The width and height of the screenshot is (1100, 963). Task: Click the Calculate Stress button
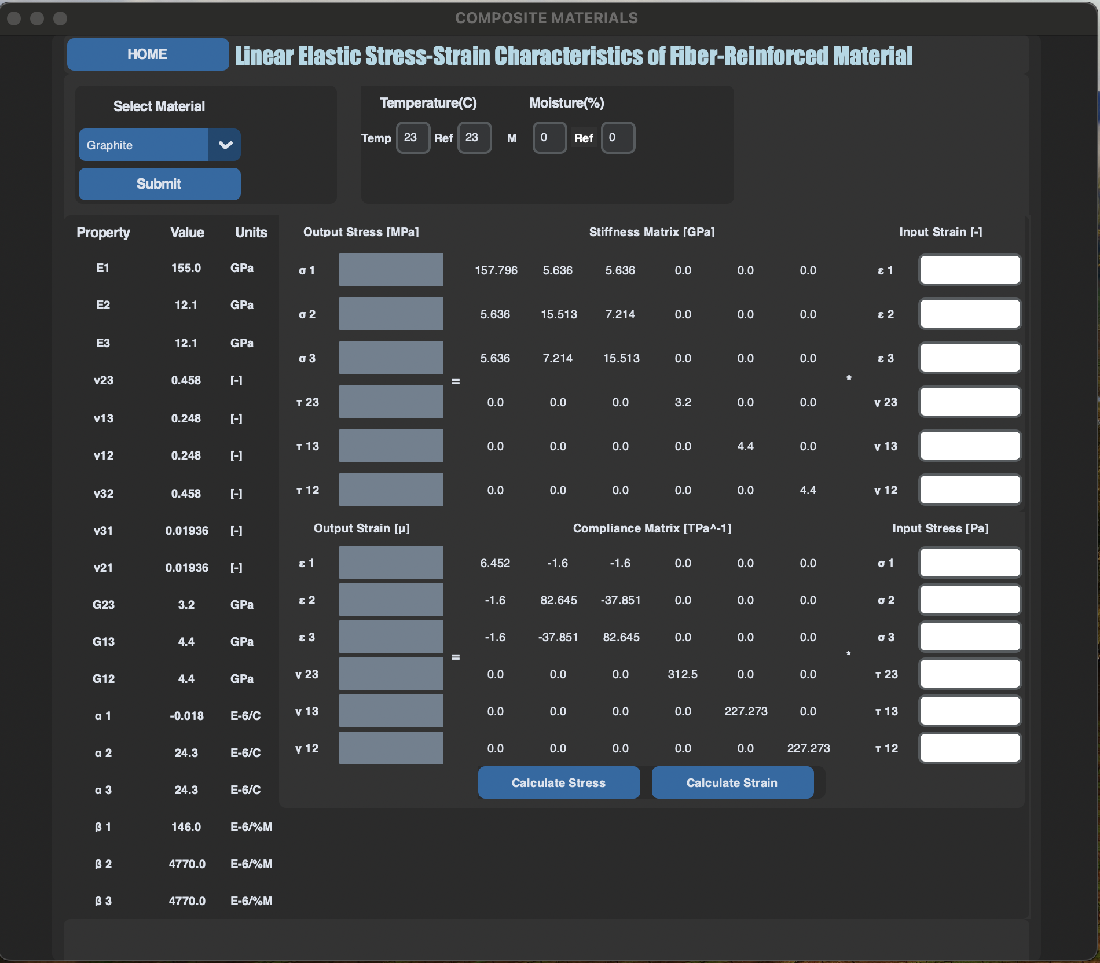click(559, 782)
